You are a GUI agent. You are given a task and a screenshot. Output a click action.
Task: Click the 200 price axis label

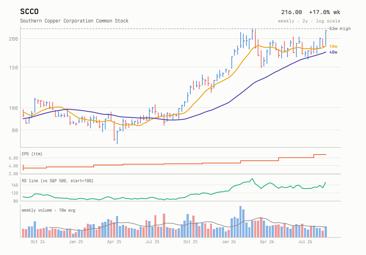[13, 39]
